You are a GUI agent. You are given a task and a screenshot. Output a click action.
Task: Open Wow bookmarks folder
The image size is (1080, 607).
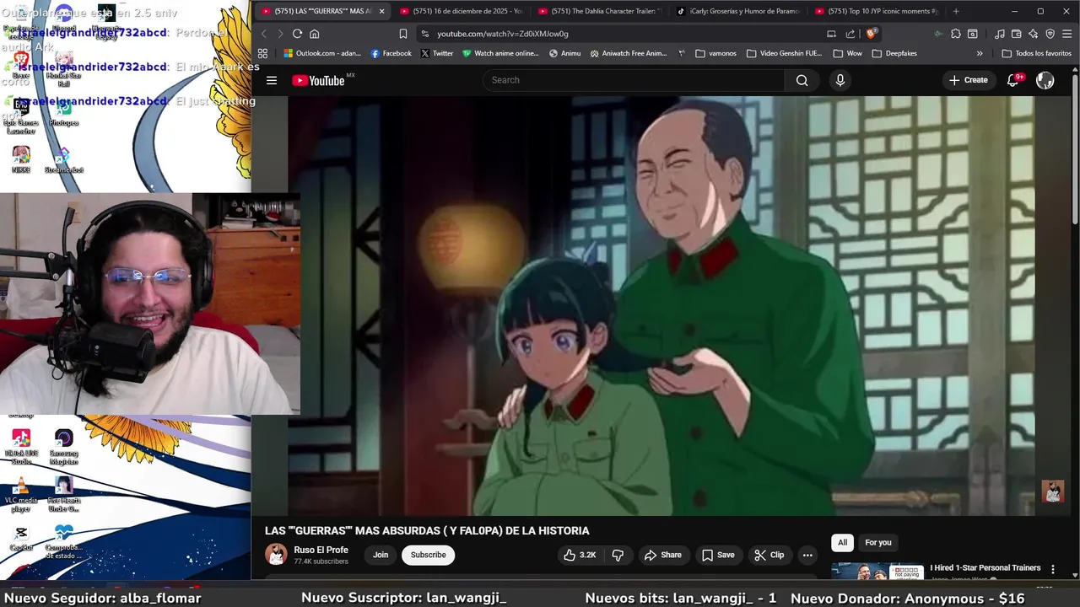point(847,53)
